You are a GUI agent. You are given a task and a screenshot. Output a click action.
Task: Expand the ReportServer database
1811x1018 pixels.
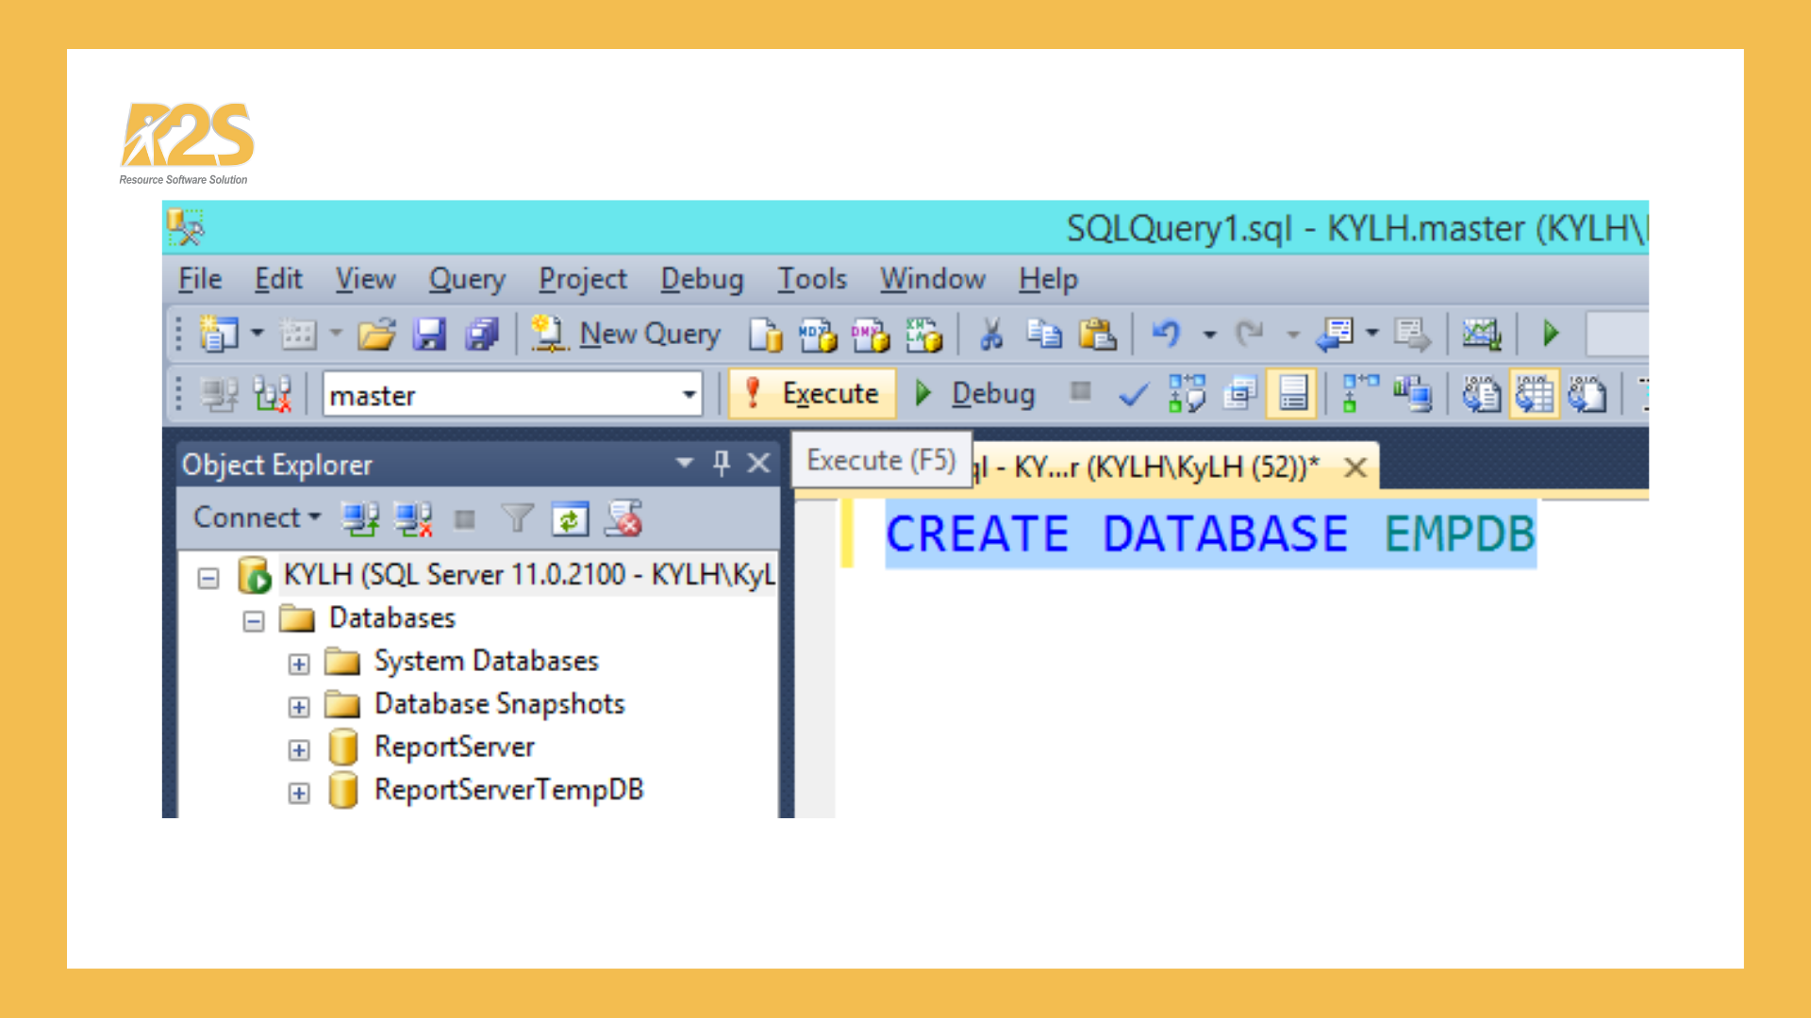299,749
